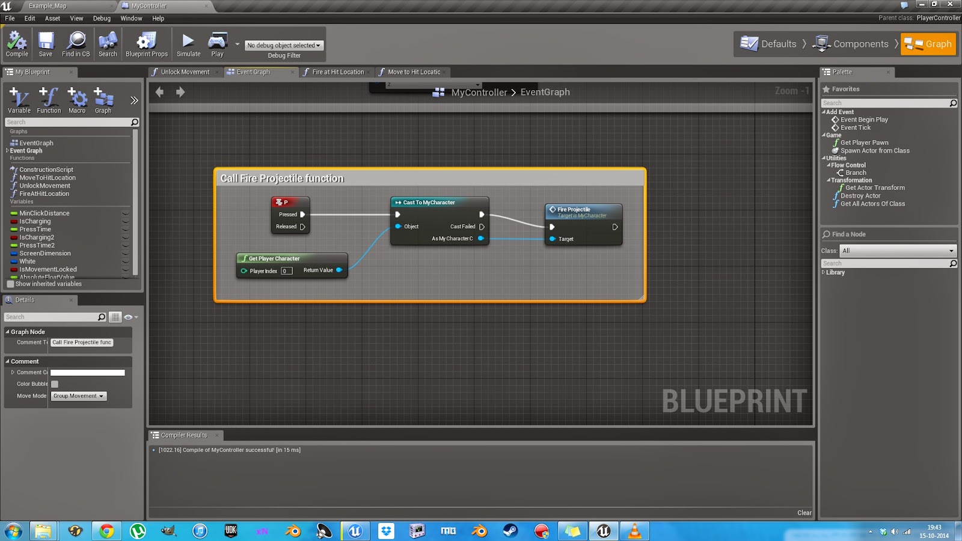Click the color swatch of the White variable
Screen dimensions: 962x541
13,261
